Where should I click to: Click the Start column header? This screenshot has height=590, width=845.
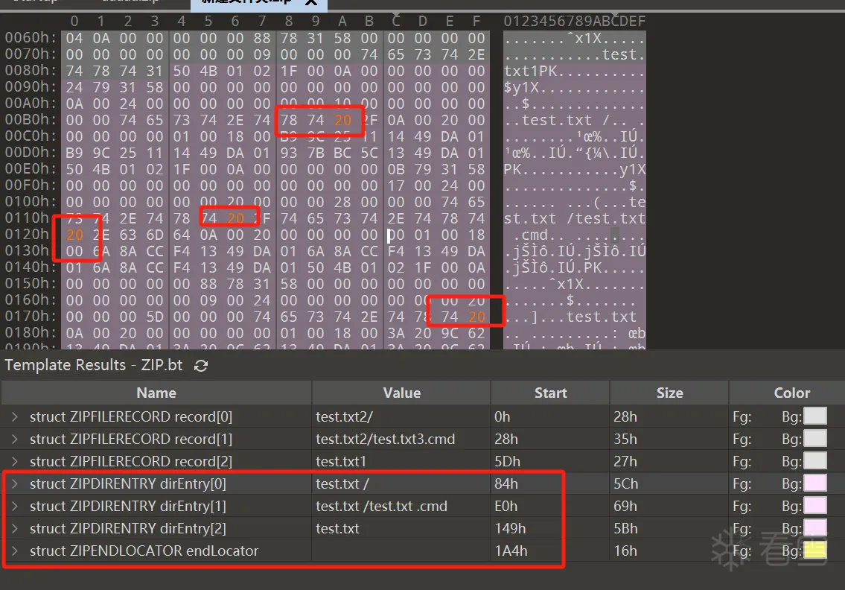(550, 393)
